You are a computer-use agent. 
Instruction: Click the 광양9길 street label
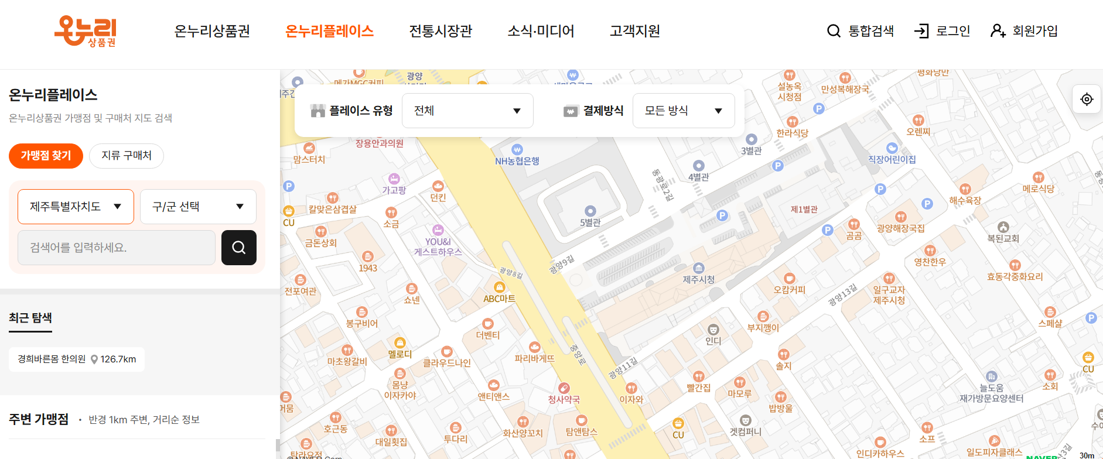[x=562, y=265]
